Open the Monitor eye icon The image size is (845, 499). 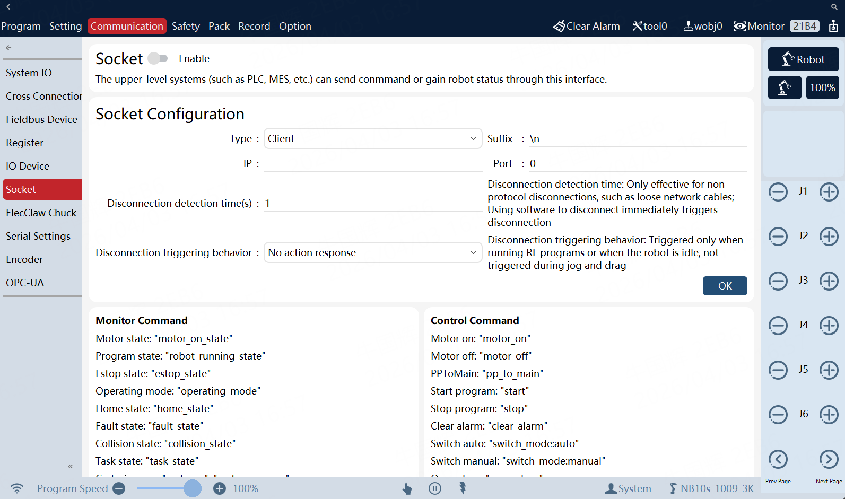pos(739,26)
